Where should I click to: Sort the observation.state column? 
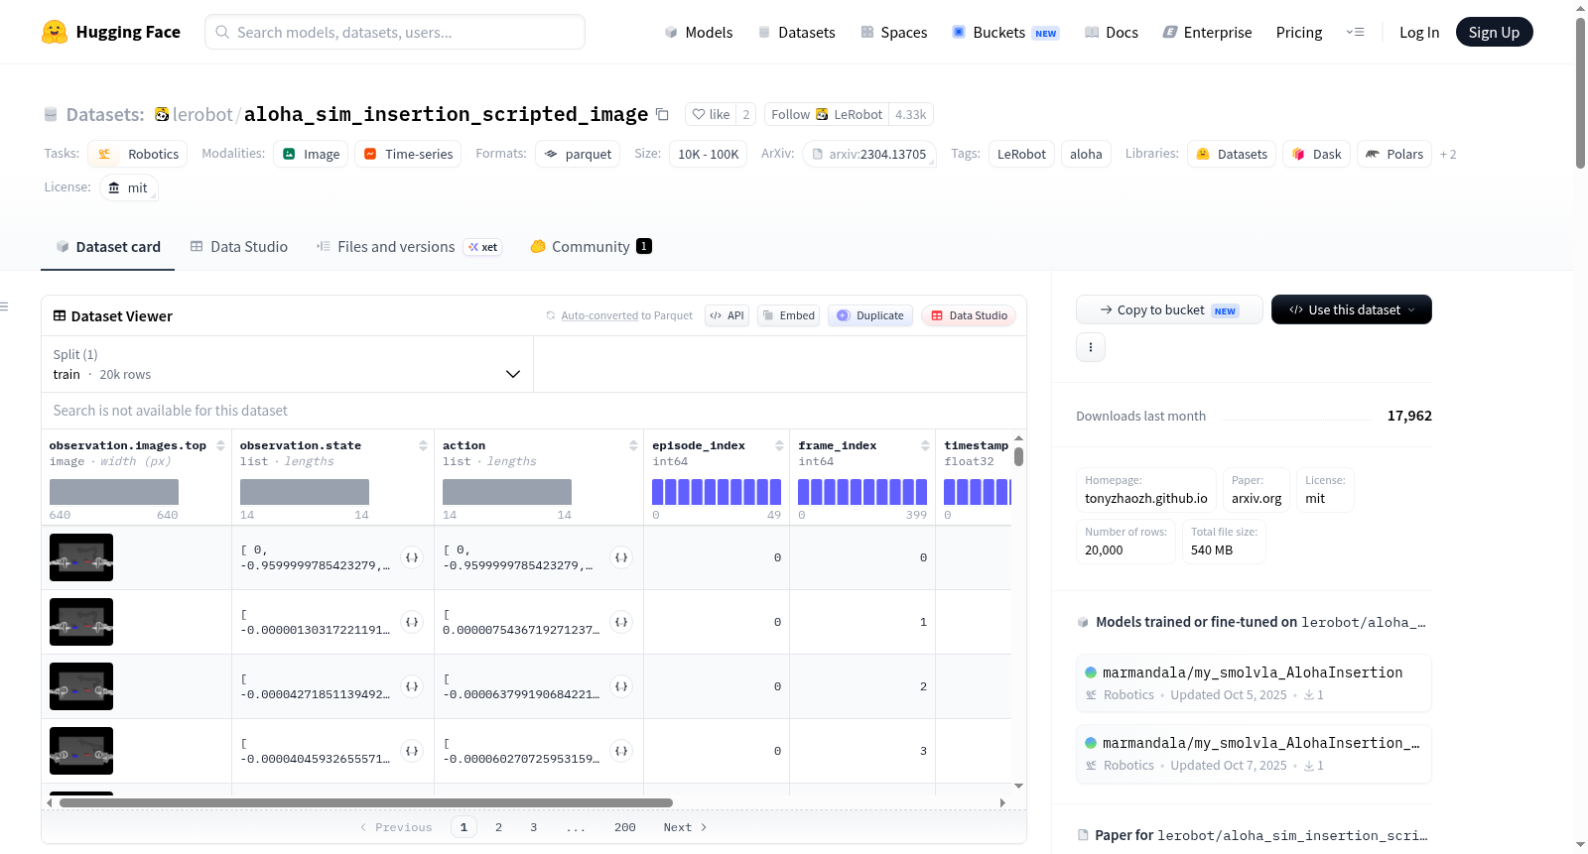click(423, 445)
